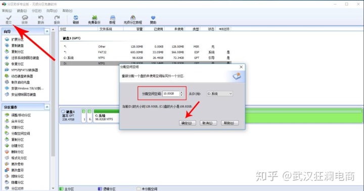
Task: Open the 向导 menu in menu bar
Action: click(x=52, y=11)
